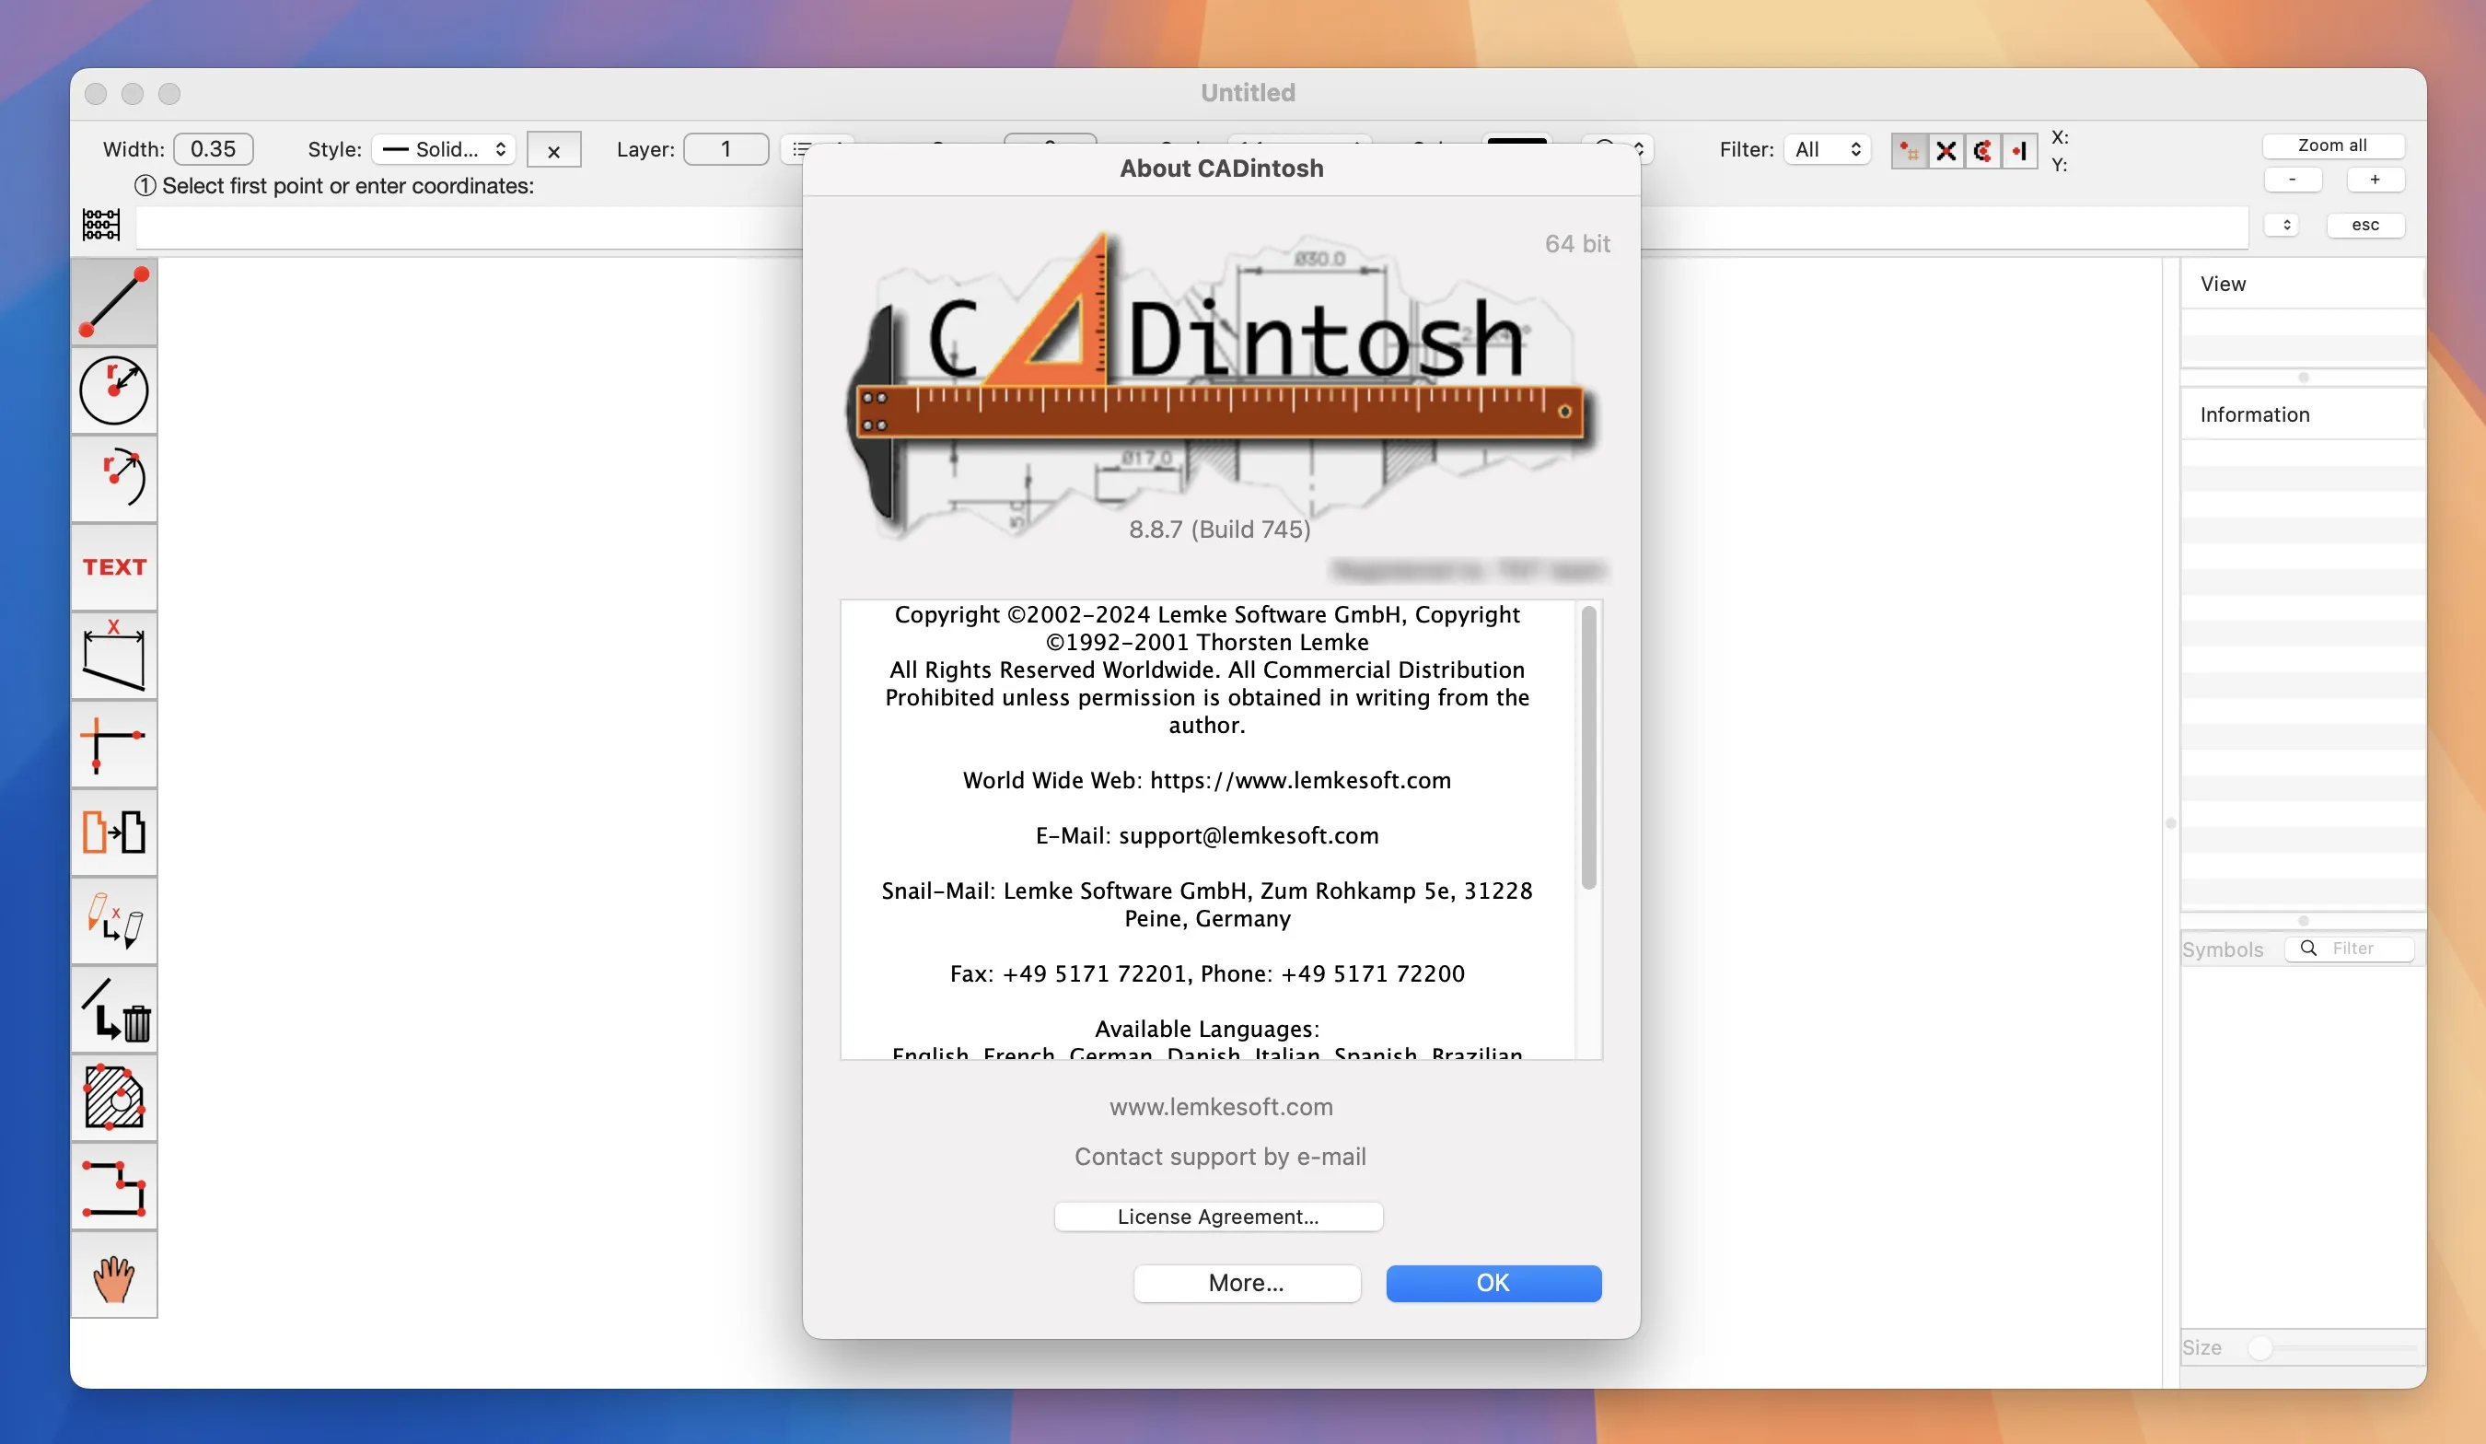Click the sidebar splitter dot beside canvas

pos(2170,823)
